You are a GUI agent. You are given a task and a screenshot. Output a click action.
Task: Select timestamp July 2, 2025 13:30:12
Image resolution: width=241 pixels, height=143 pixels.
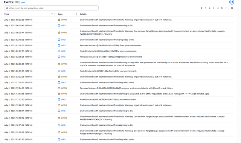(x=18, y=118)
